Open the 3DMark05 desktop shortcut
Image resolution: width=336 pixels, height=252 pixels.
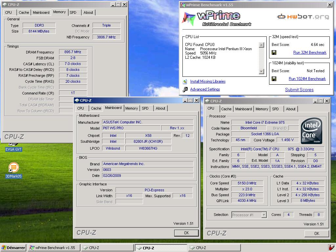click(x=13, y=170)
